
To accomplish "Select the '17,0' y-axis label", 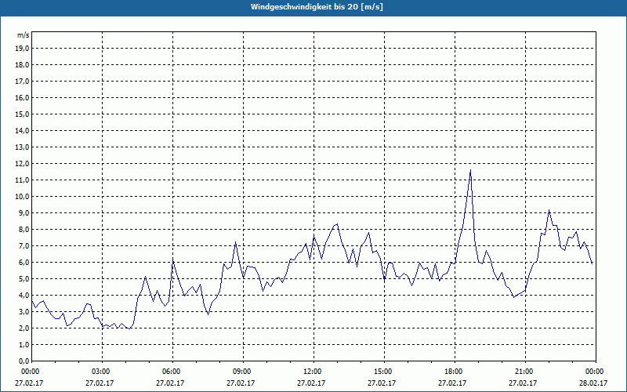I will 22,82.
